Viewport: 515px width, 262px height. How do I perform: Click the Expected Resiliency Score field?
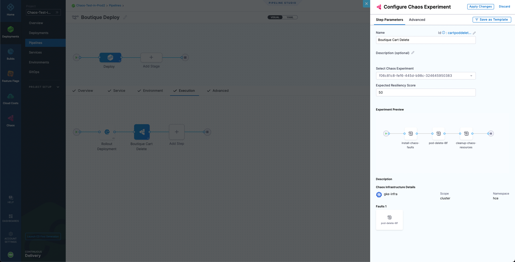pyautogui.click(x=426, y=93)
